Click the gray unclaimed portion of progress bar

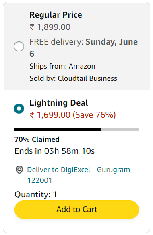pyautogui.click(x=120, y=129)
